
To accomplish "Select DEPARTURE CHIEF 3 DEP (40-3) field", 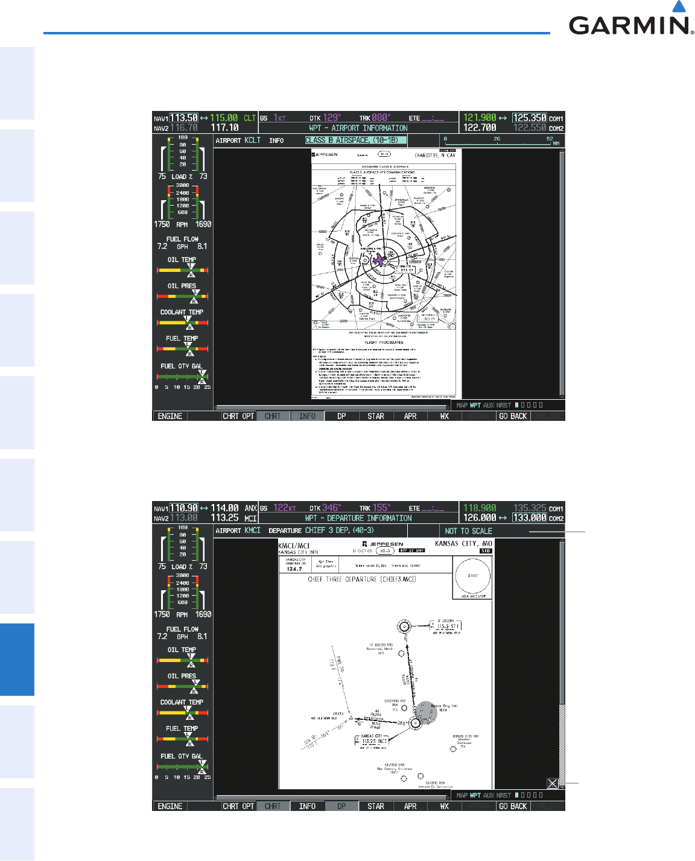I will pyautogui.click(x=321, y=531).
